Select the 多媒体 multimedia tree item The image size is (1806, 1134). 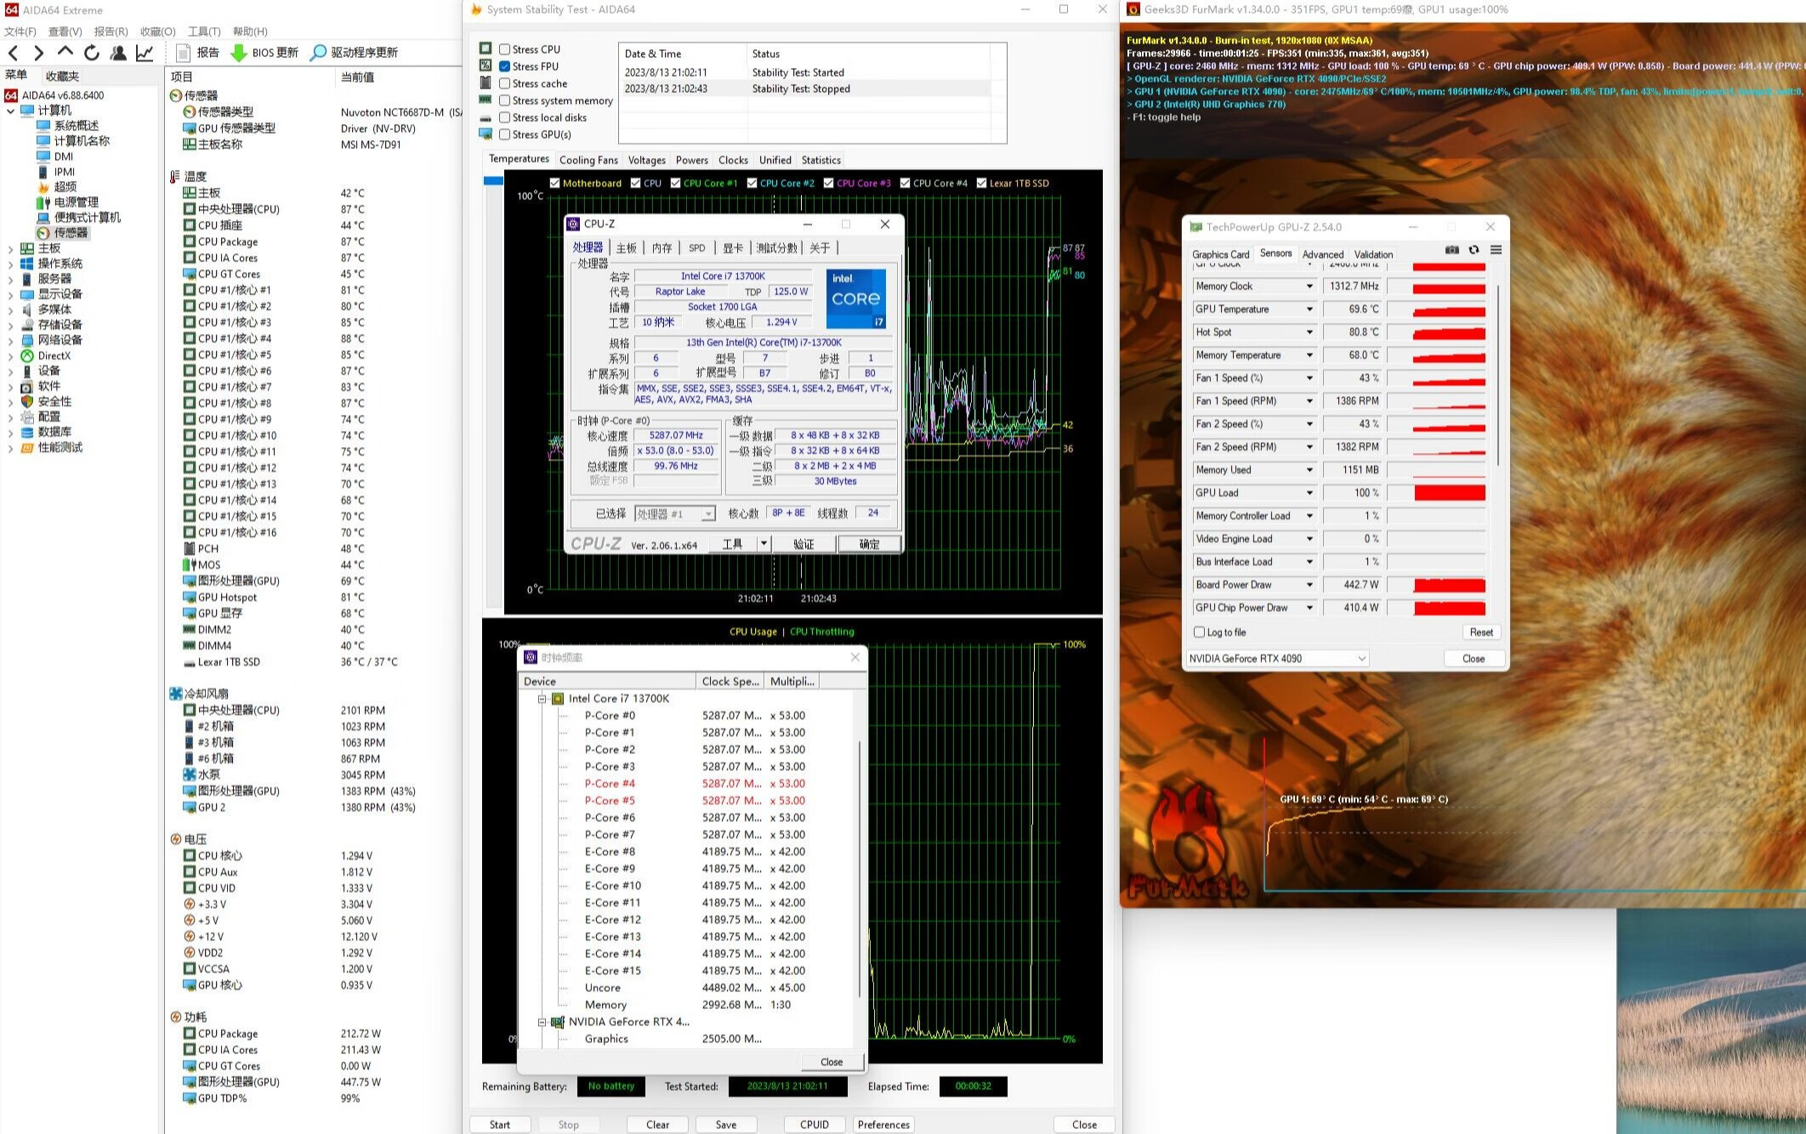(46, 309)
